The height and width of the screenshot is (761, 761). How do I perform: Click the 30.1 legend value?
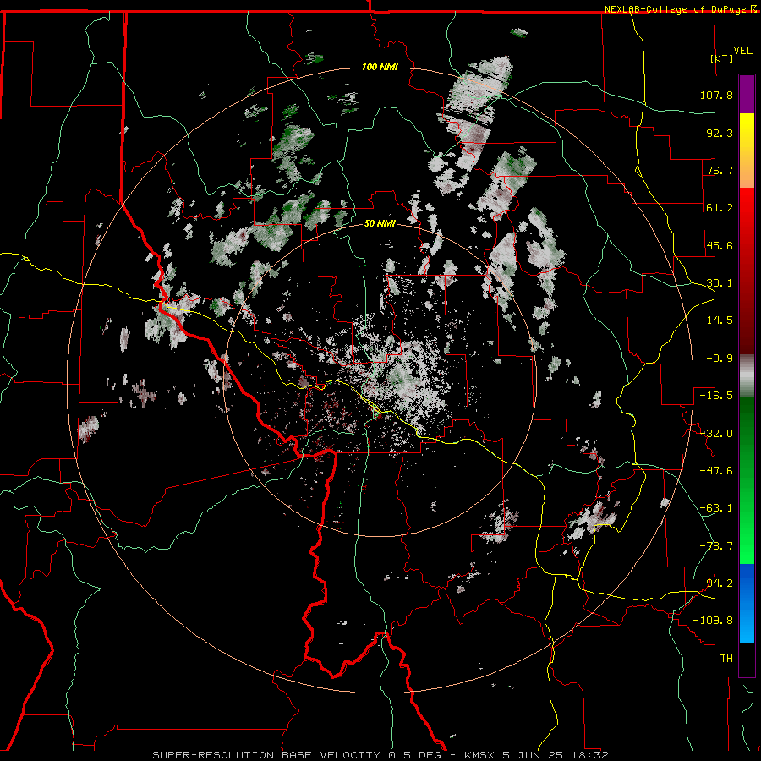click(x=720, y=283)
